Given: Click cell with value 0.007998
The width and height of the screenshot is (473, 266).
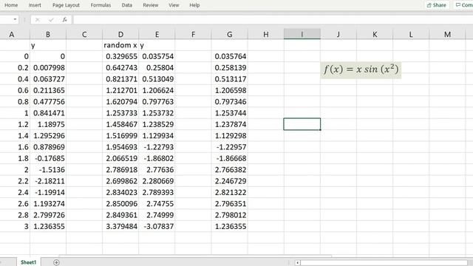Looking at the screenshot, I should click(48, 67).
